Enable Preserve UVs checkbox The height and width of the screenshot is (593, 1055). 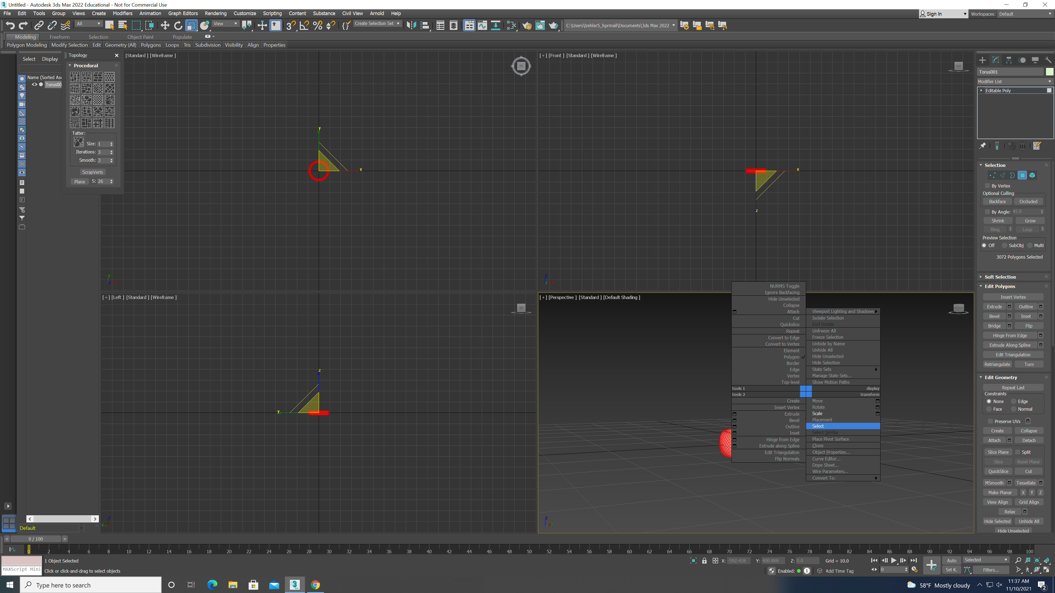tap(990, 421)
